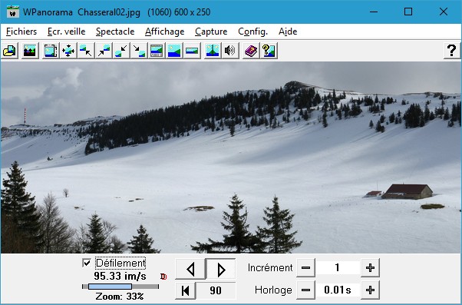
Task: Decrease Horloge with minus button
Action: tap(305, 290)
